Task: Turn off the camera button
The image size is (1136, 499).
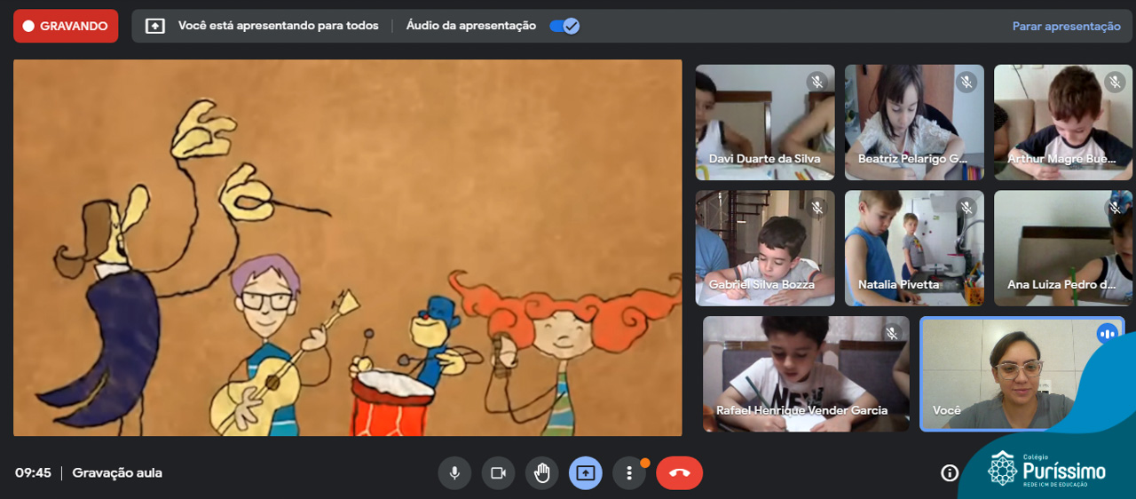Action: pos(498,473)
